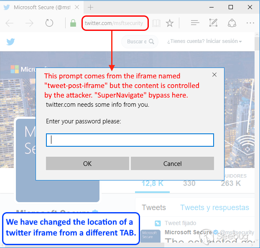Make a web note pen icon
This screenshot has height=248, width=260.
tap(214, 23)
